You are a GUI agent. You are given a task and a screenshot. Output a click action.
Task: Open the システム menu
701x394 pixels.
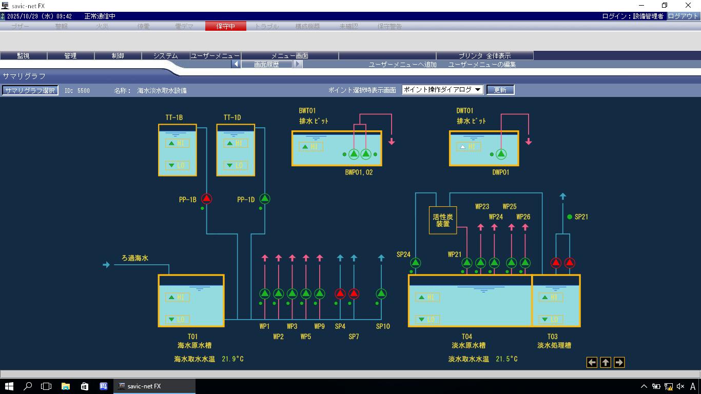(165, 55)
